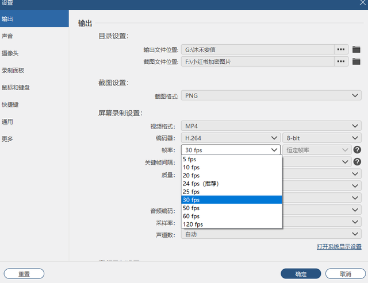The width and height of the screenshot is (368, 283).
Task: Expand the 采样率 dropdown arrow
Action: point(355,222)
